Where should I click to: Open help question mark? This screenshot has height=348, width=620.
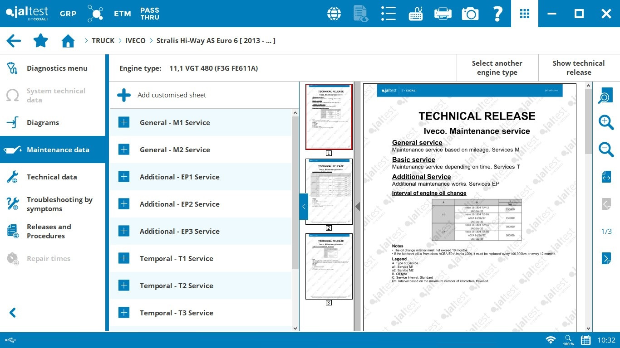coord(497,14)
